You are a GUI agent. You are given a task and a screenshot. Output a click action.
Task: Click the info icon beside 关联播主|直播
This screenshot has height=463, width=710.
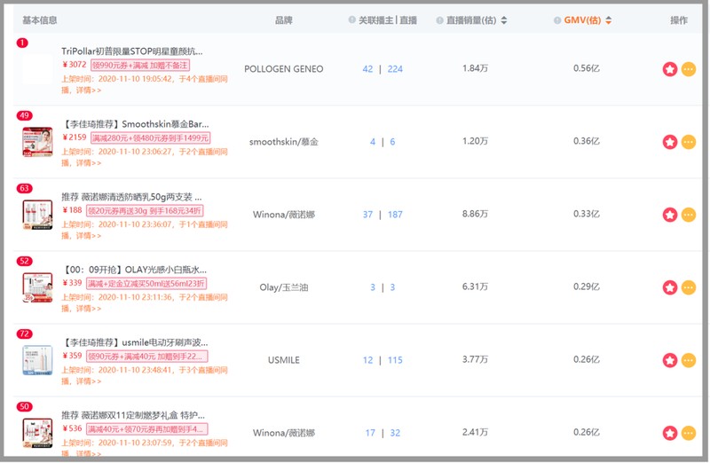click(351, 20)
